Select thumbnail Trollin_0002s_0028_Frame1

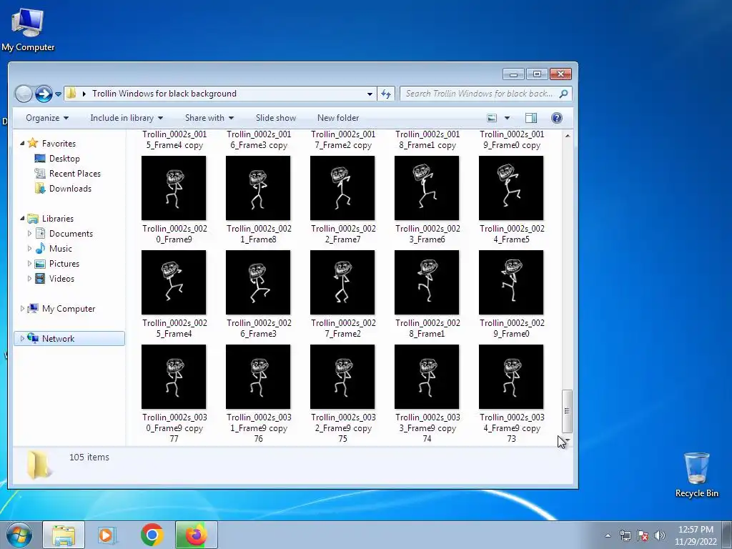click(427, 282)
